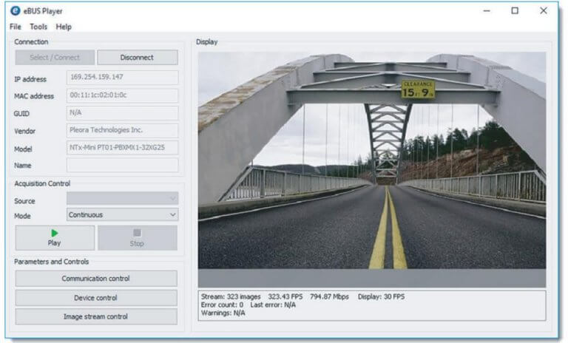Click the Select / Connect button
The height and width of the screenshot is (343, 568).
coord(55,58)
